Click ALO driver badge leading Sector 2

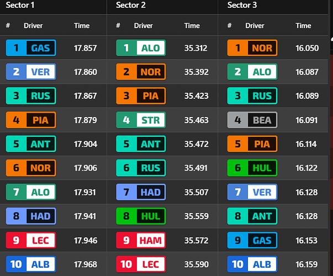point(141,48)
